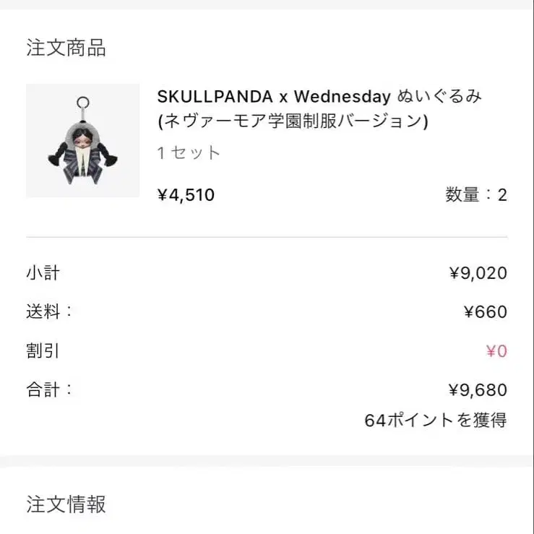This screenshot has height=534, width=534.
Task: Click the ネヴァーモア学園制服バージョン subtitle text
Action: point(293,121)
